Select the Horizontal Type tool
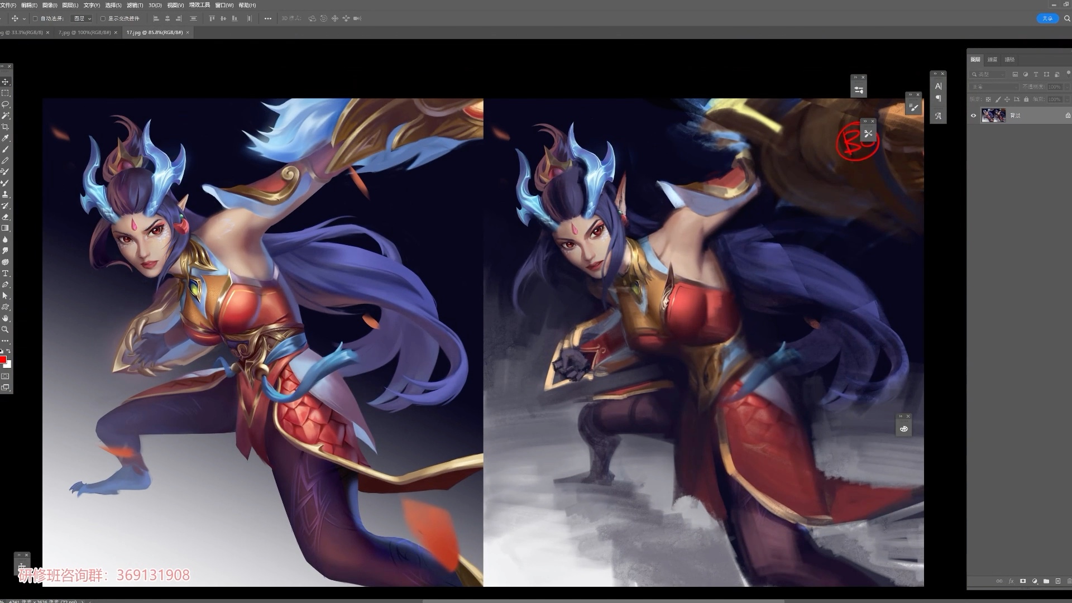 click(x=6, y=274)
